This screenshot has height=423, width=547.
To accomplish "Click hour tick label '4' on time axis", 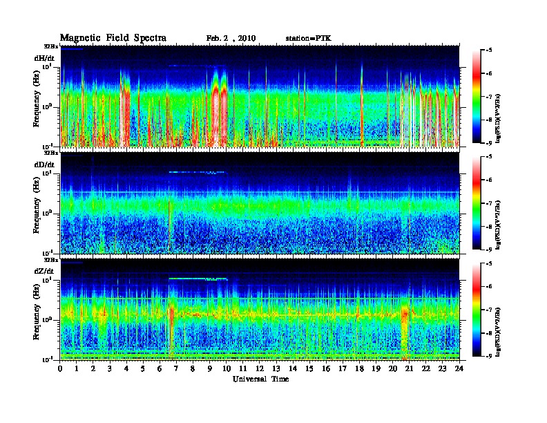I will click(x=126, y=368).
